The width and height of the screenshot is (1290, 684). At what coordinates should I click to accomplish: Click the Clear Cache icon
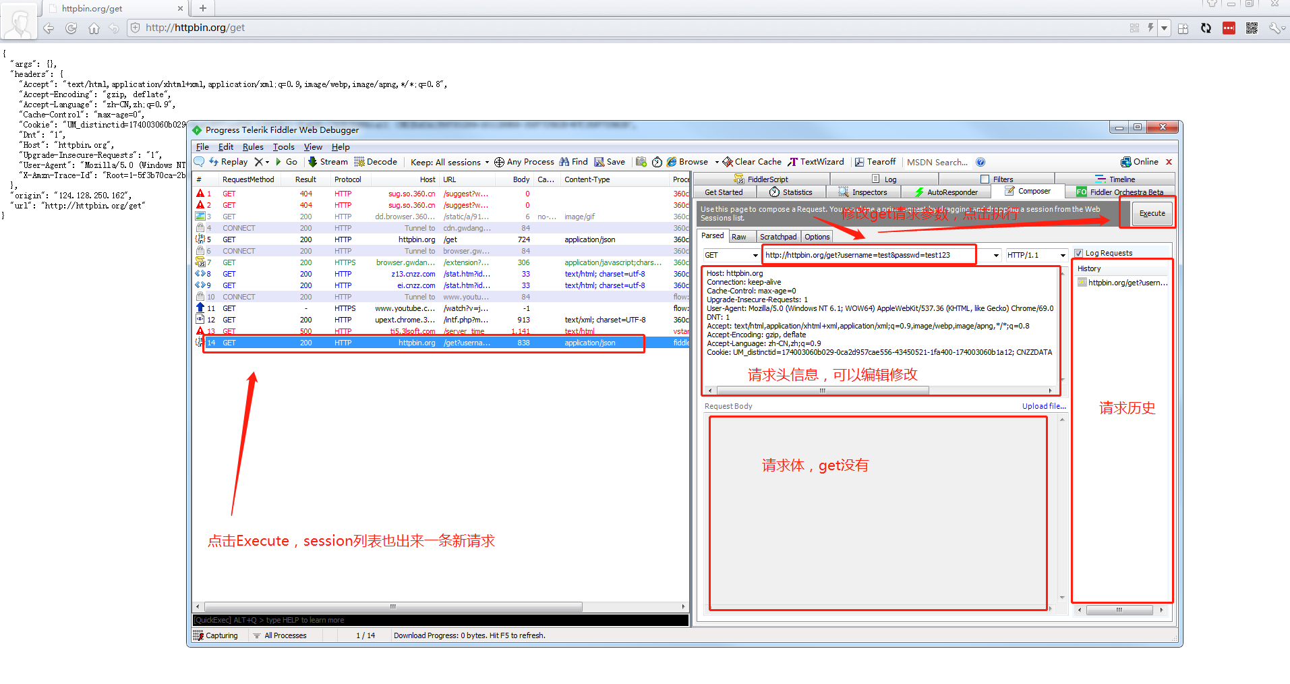[728, 162]
